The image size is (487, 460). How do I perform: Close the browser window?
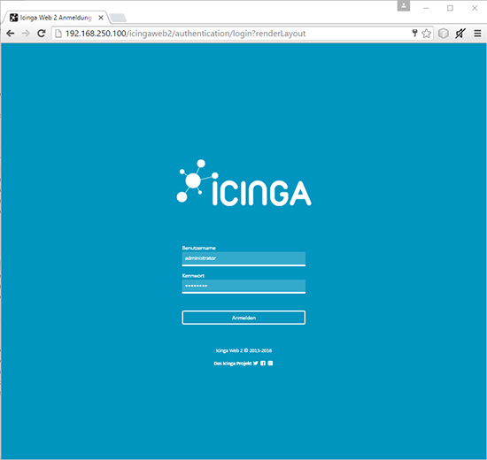coord(475,8)
